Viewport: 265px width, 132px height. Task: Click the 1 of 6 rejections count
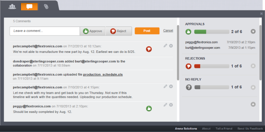point(237,66)
